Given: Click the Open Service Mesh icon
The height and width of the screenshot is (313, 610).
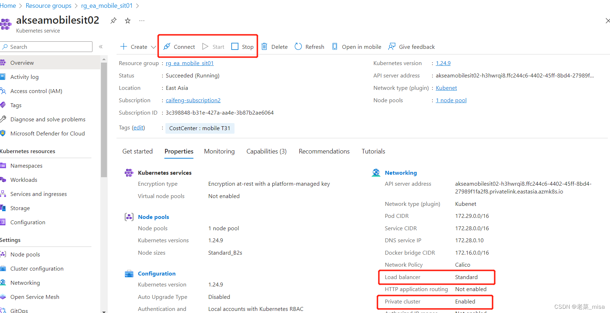Looking at the screenshot, I should [x=3, y=297].
